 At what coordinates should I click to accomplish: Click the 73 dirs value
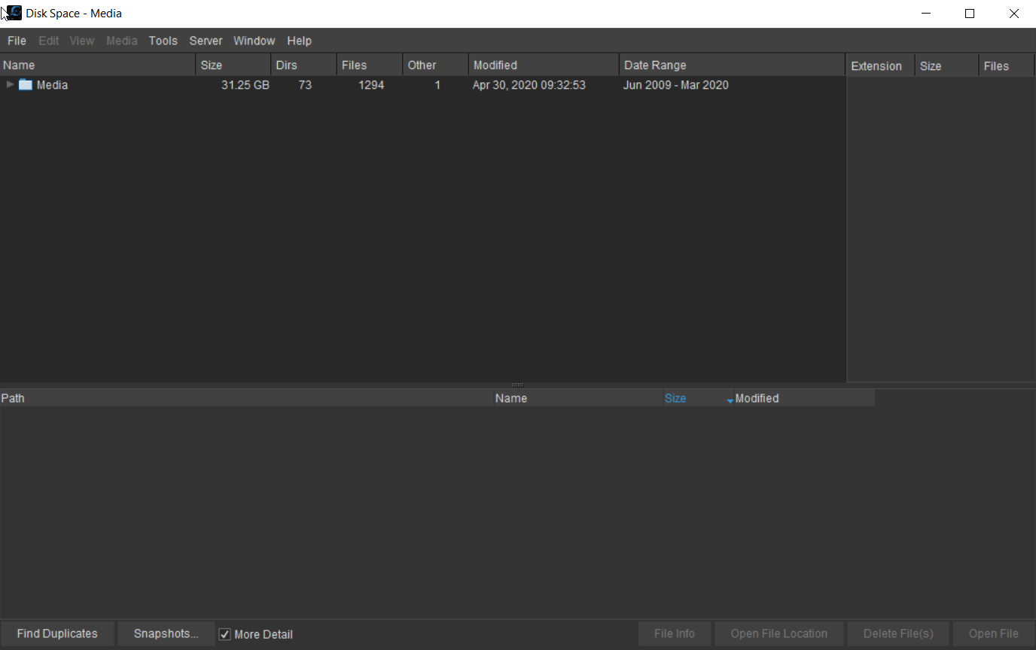coord(305,85)
